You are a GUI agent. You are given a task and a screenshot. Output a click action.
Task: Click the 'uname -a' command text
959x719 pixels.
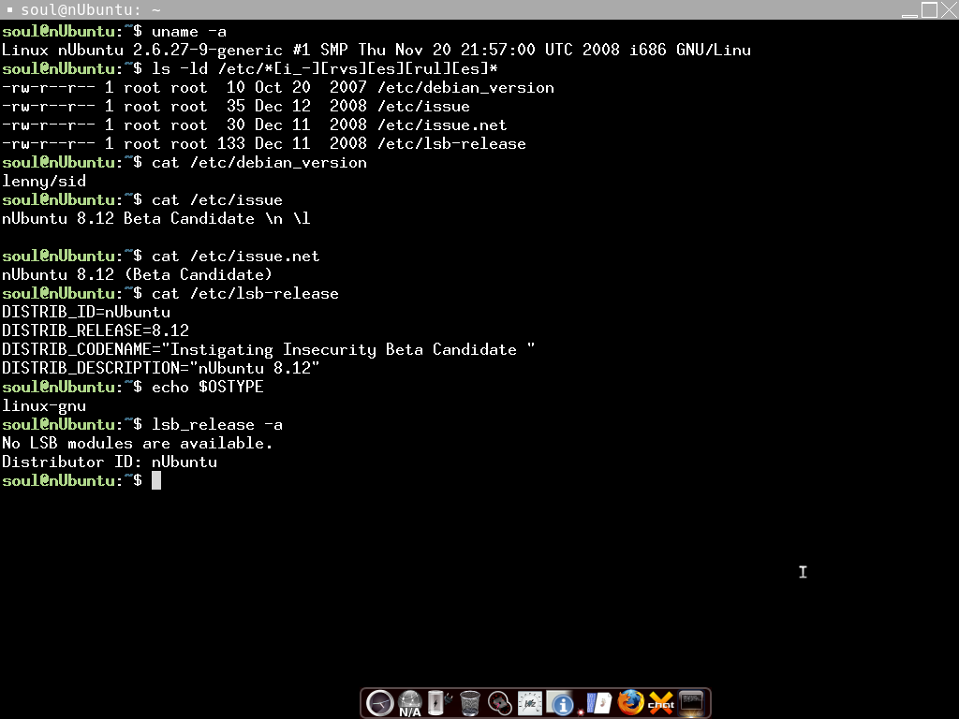pos(189,31)
